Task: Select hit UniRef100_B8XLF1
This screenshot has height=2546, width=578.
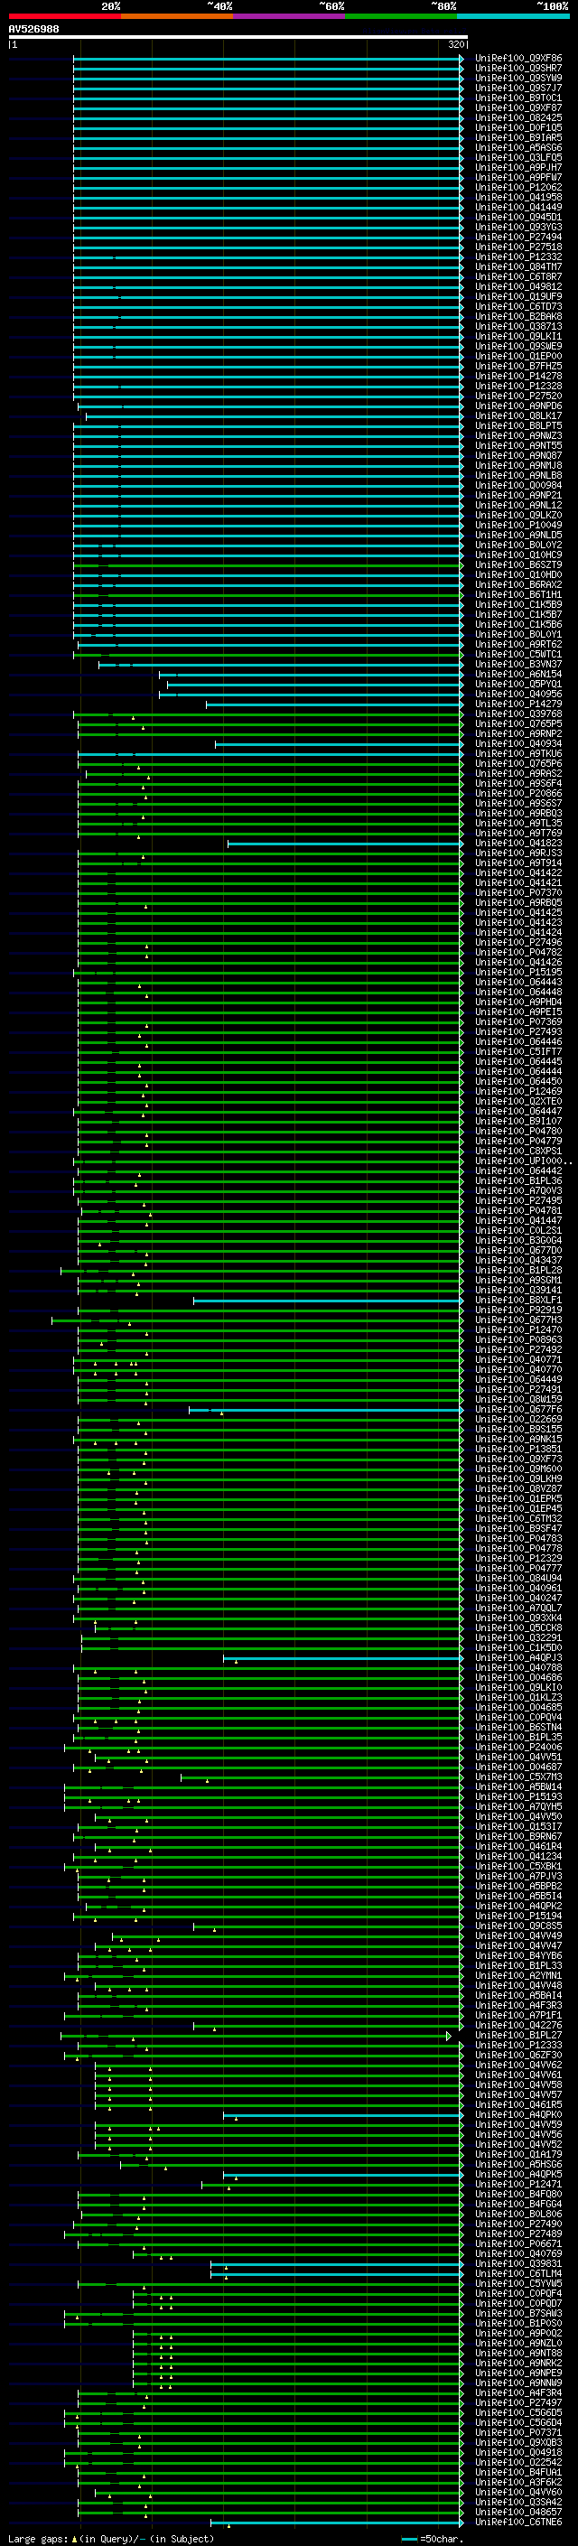Action: tap(518, 1300)
